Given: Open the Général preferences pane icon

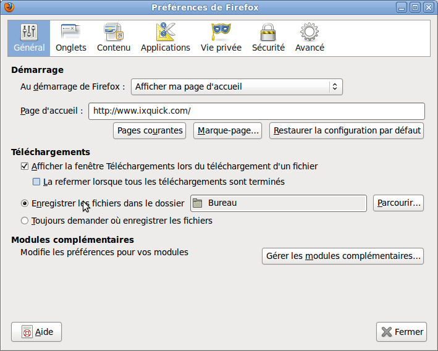Looking at the screenshot, I should 29,38.
